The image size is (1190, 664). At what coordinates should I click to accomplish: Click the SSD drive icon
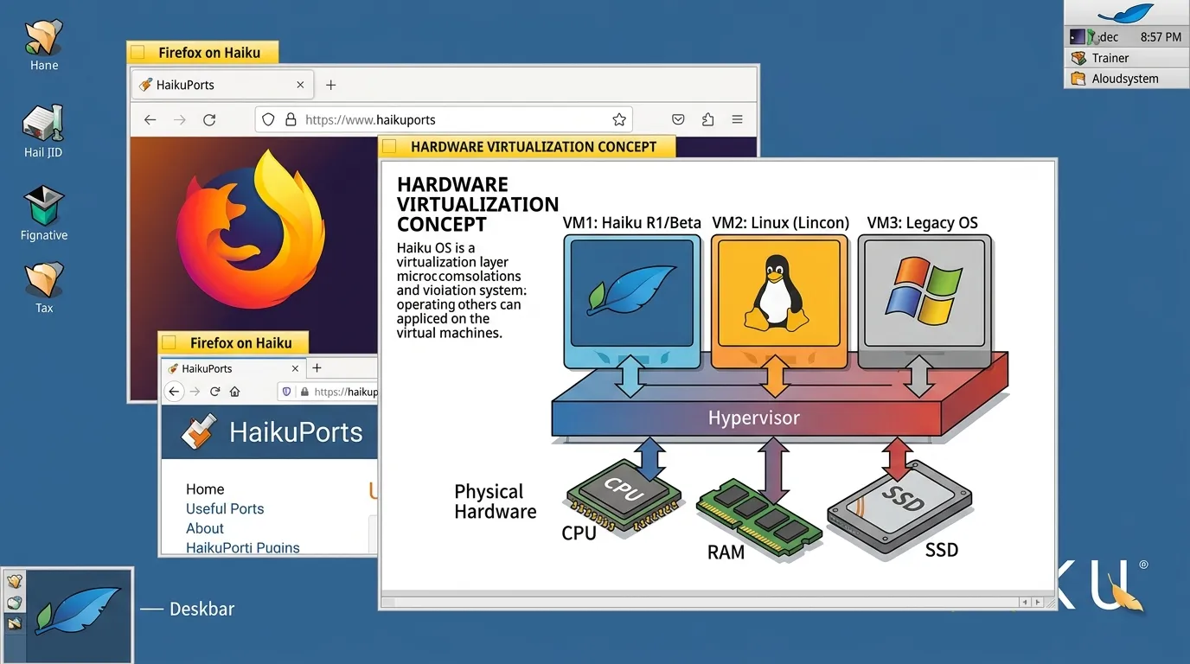[x=899, y=506]
